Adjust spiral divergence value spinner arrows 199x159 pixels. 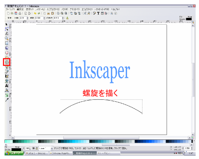(44, 18)
